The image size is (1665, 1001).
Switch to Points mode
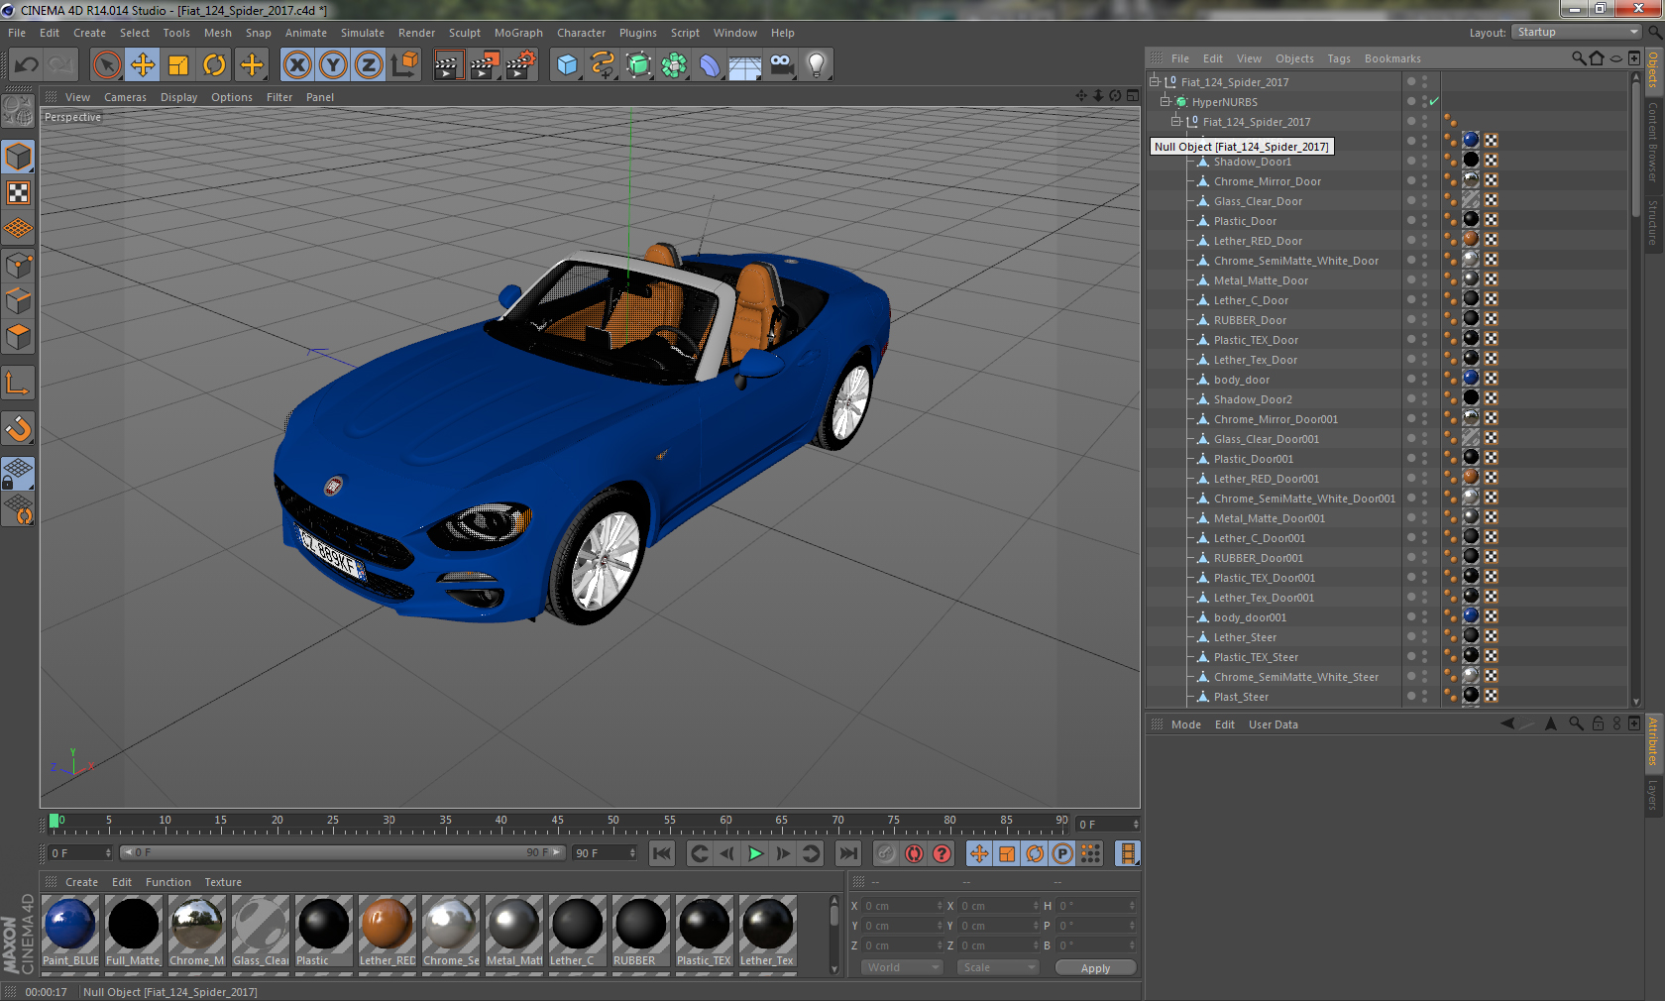coord(19,265)
